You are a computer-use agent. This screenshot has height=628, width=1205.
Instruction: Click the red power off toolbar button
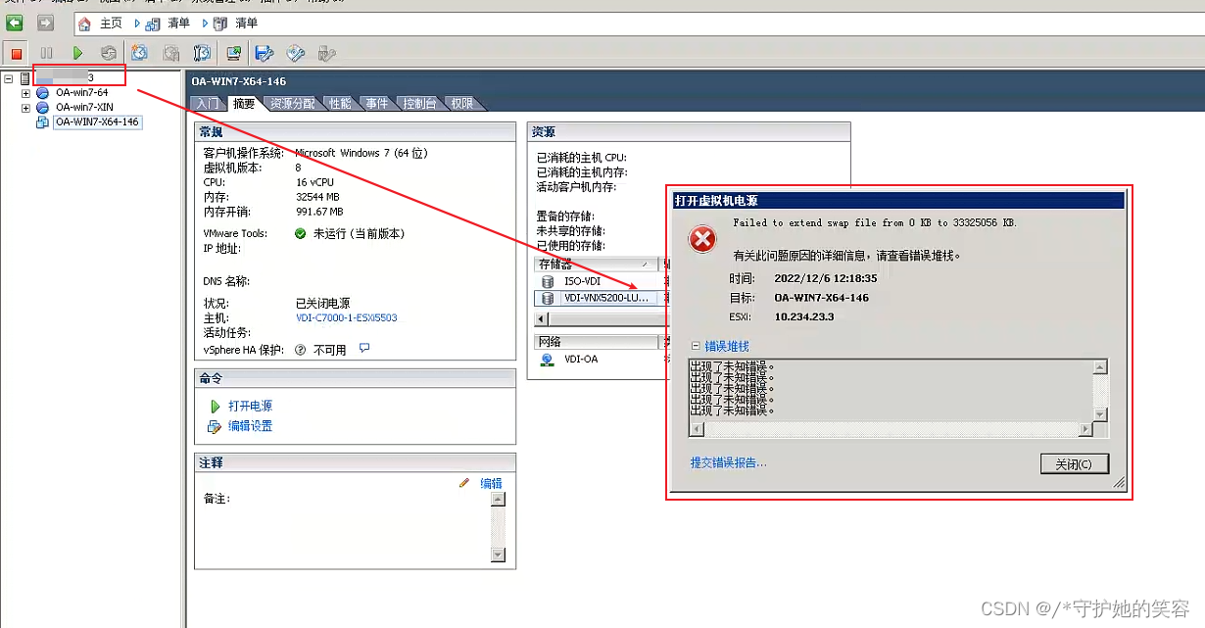pos(16,53)
